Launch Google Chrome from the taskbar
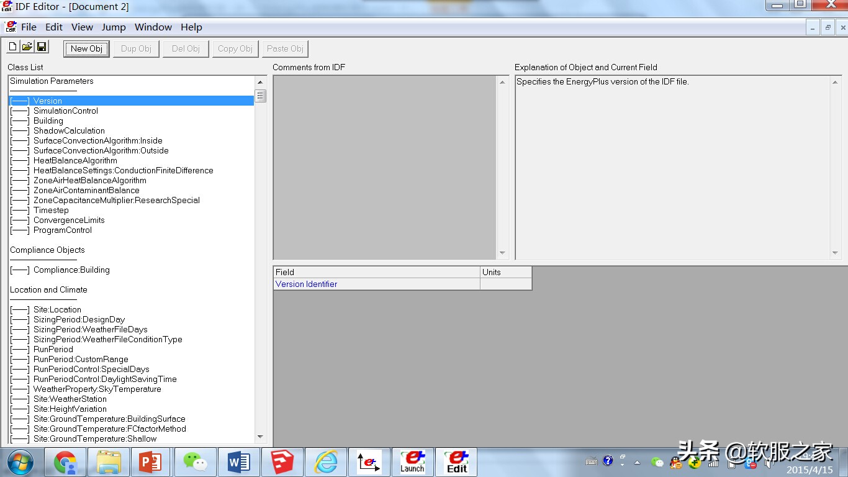The image size is (848, 477). click(65, 463)
